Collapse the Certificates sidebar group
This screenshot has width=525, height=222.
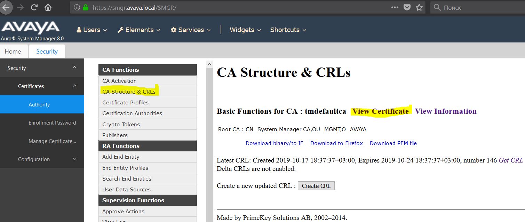[42, 86]
